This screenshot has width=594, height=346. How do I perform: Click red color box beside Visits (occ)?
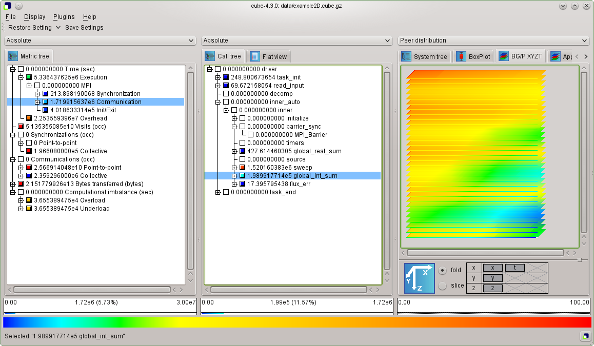tap(21, 127)
